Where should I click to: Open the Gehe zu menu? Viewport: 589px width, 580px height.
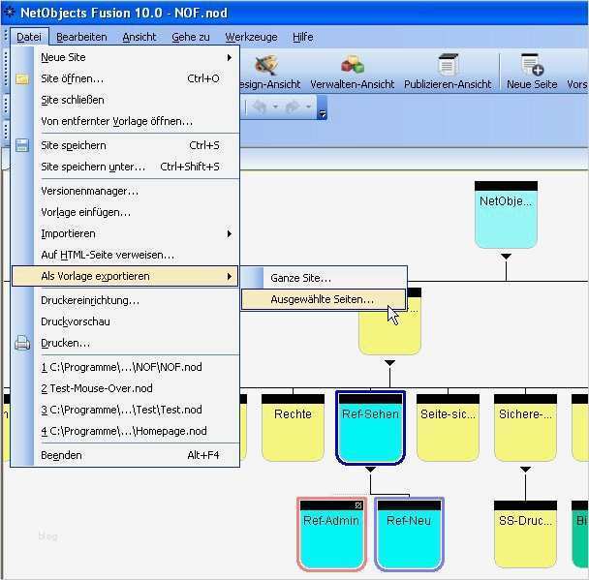pos(191,37)
